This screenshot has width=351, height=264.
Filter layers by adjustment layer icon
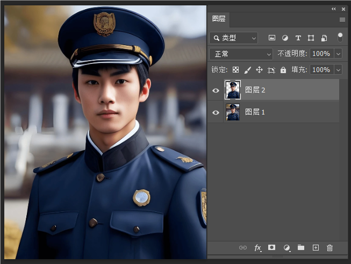tap(285, 38)
